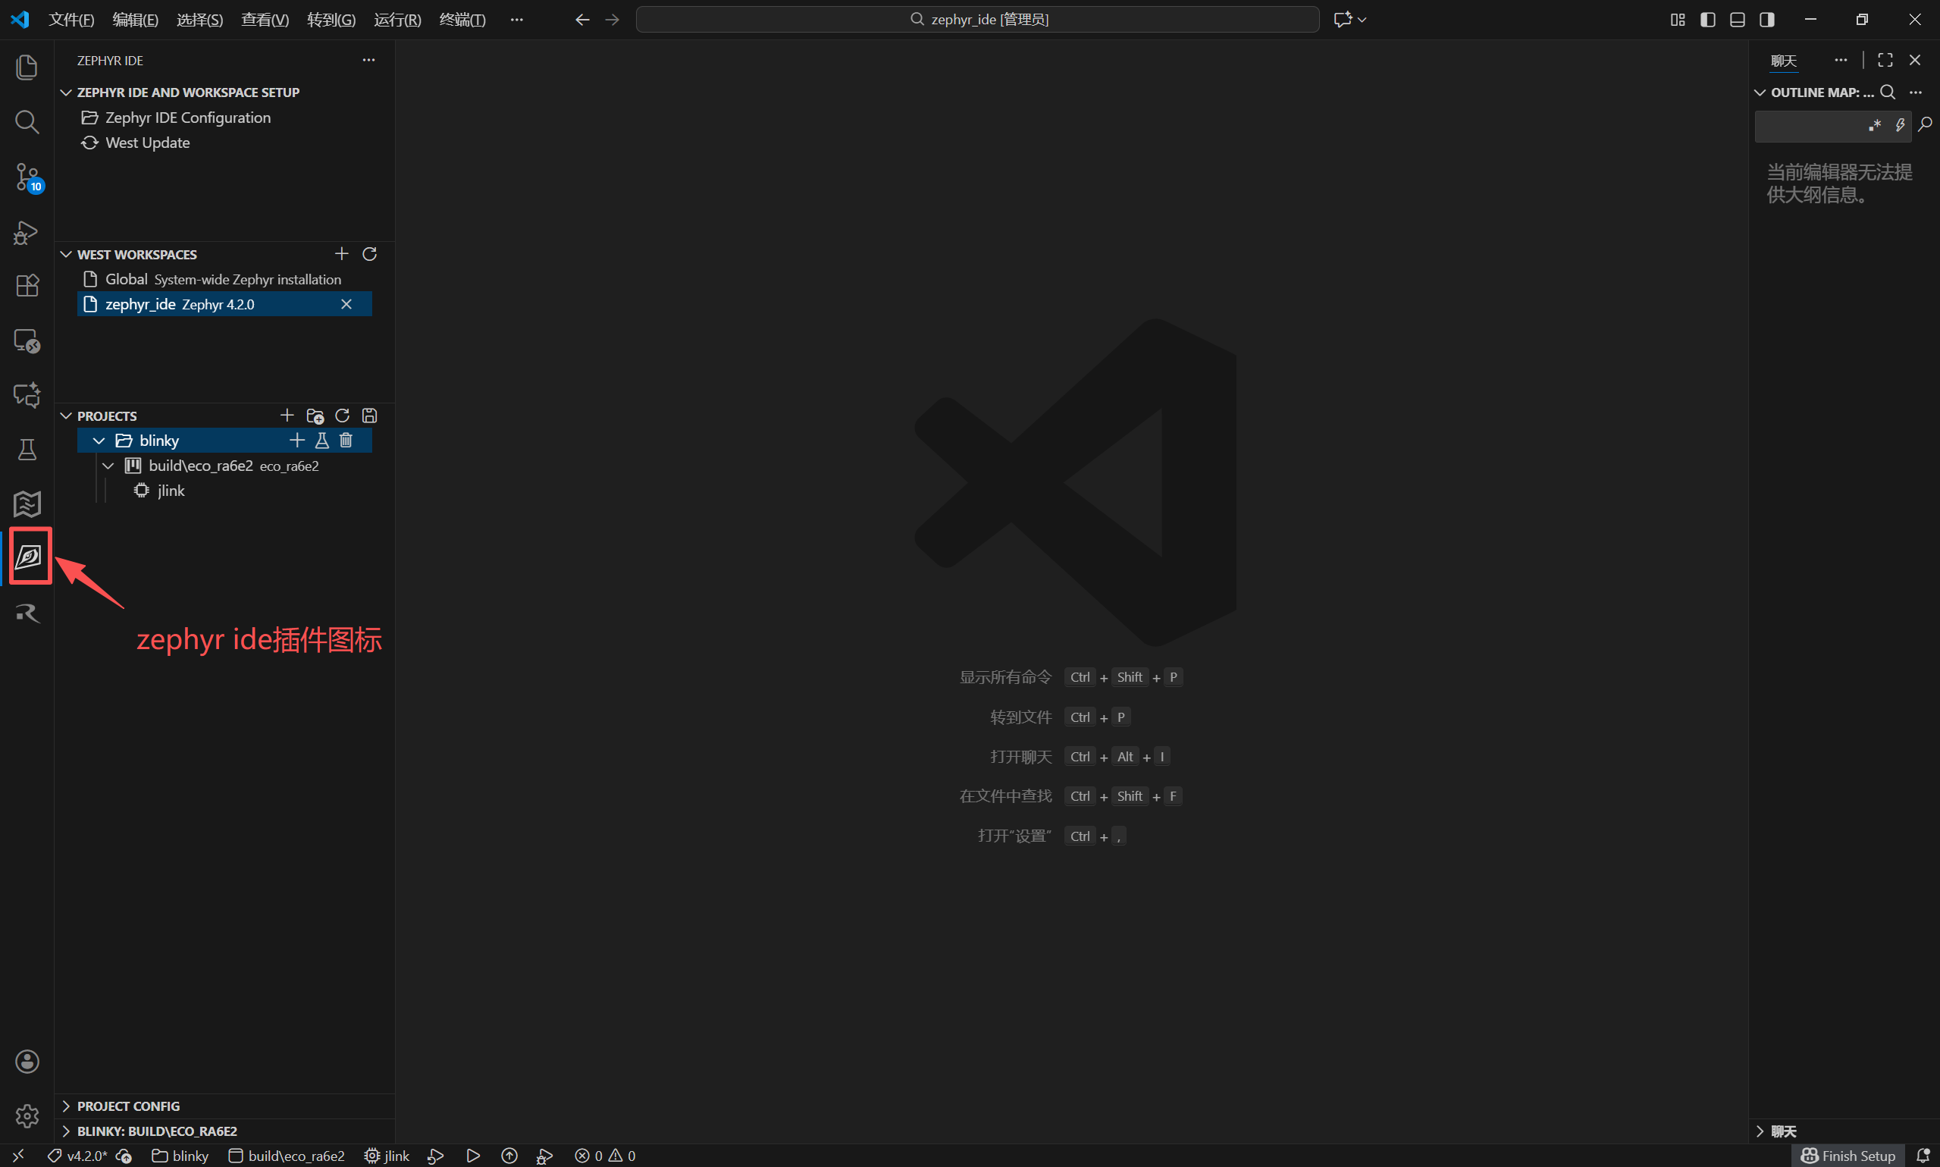Remove the zephyr_ide workspace with X
1940x1167 pixels.
pyautogui.click(x=346, y=304)
